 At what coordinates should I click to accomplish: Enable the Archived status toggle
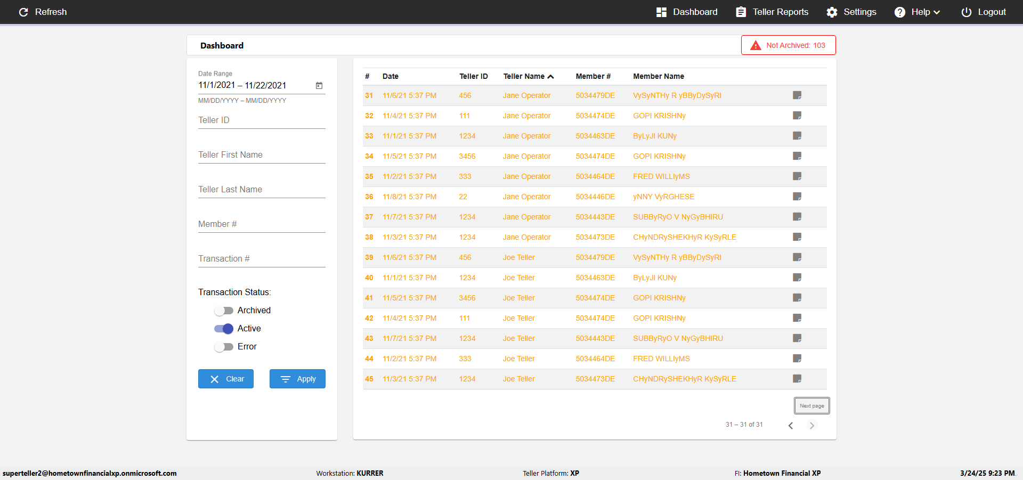pyautogui.click(x=224, y=311)
